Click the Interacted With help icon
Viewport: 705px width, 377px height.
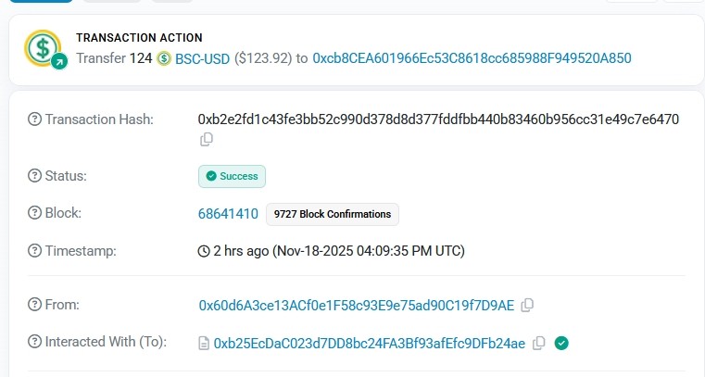(x=35, y=343)
